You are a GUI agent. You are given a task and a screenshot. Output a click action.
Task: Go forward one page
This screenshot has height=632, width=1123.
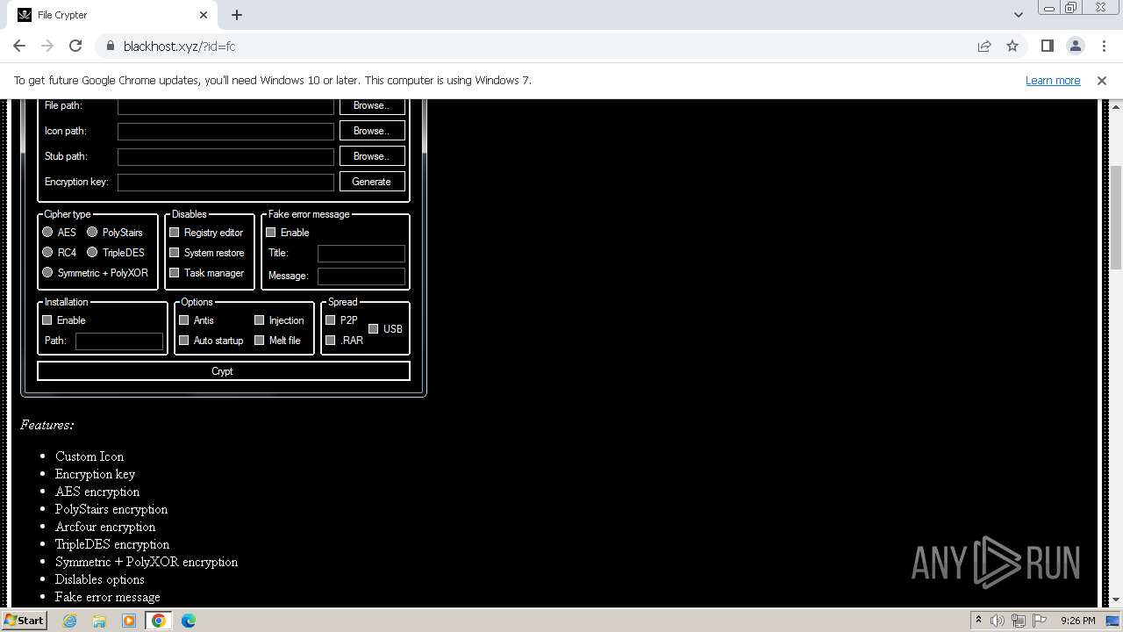[47, 46]
